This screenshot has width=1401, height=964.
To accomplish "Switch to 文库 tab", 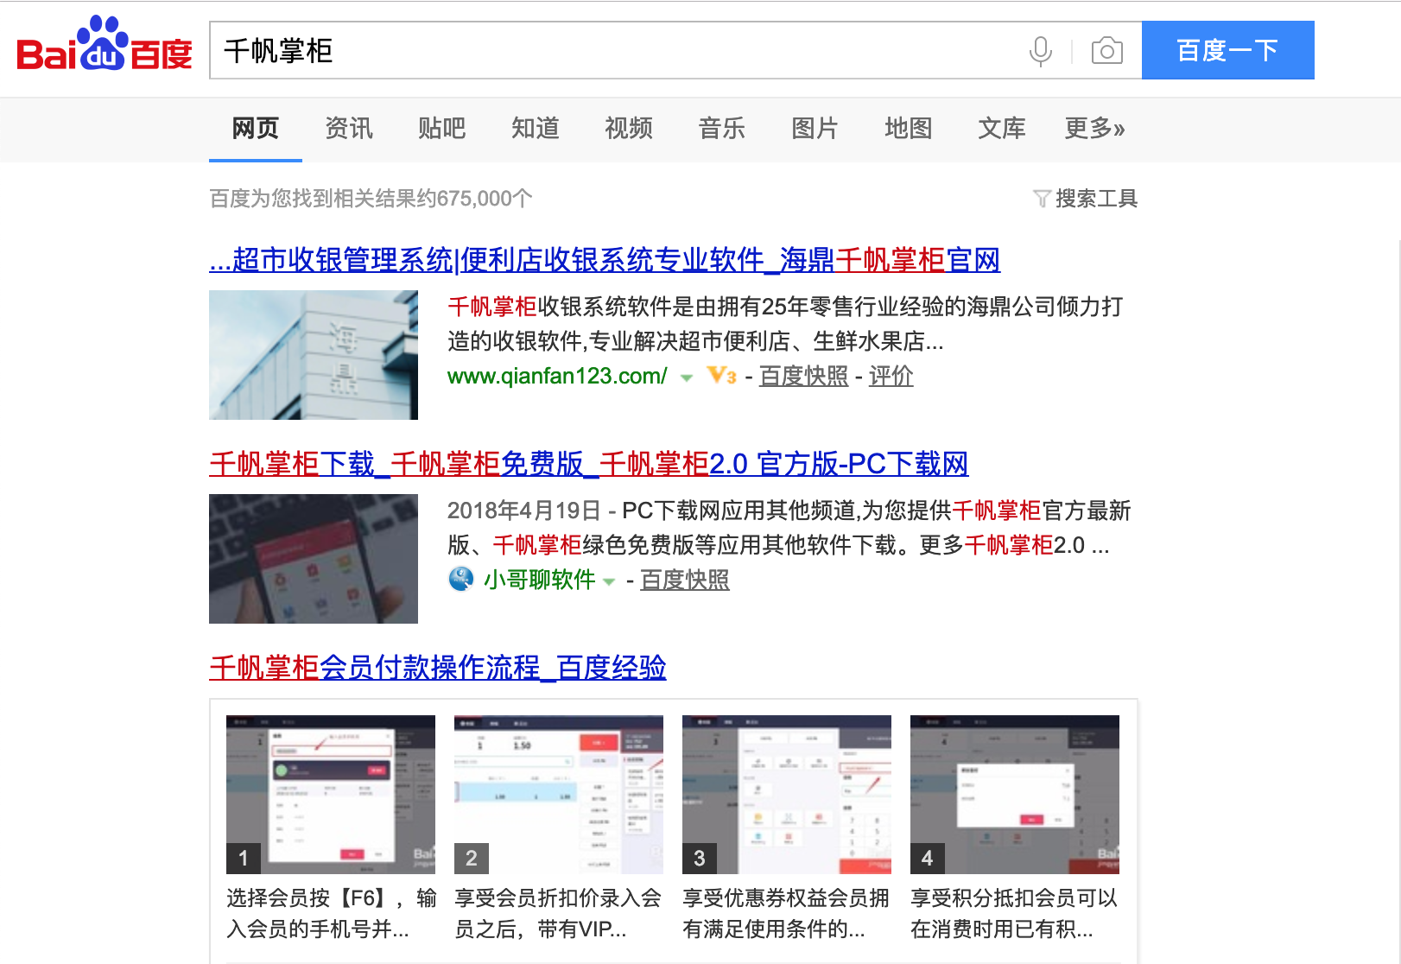I will tap(1002, 129).
